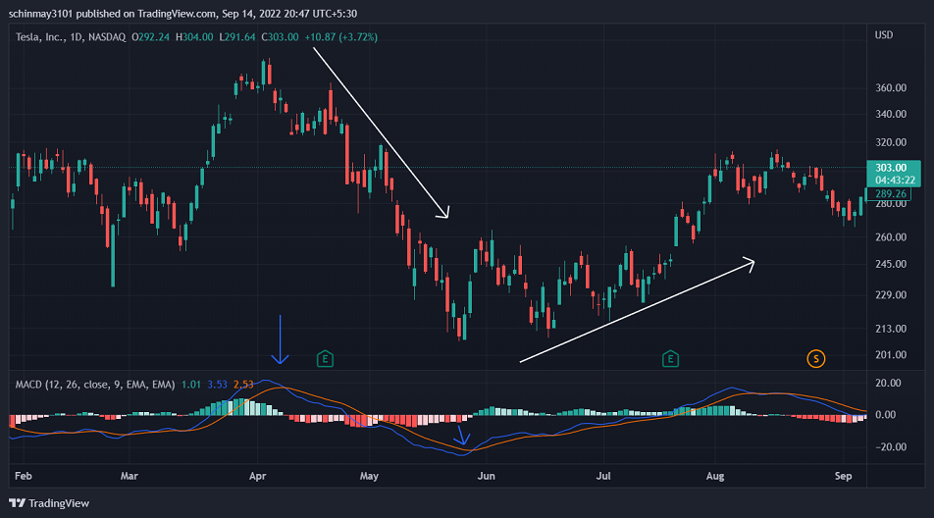Click the signal line value 2.53
This screenshot has height=518, width=934.
click(x=243, y=385)
